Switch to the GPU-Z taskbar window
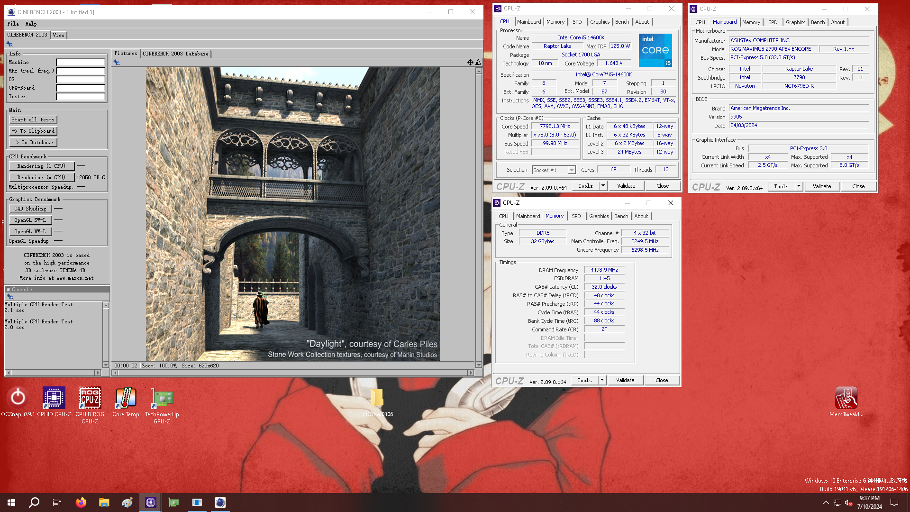The width and height of the screenshot is (910, 512). click(174, 503)
